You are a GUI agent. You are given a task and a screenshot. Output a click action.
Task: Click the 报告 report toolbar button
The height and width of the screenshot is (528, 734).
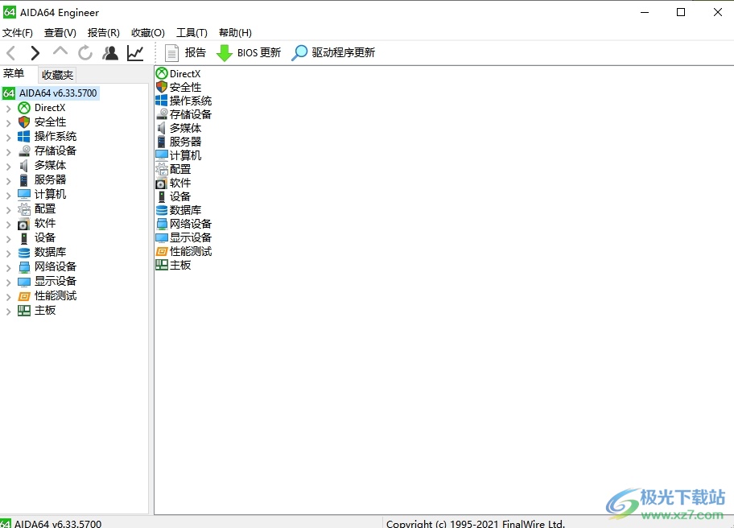point(186,52)
